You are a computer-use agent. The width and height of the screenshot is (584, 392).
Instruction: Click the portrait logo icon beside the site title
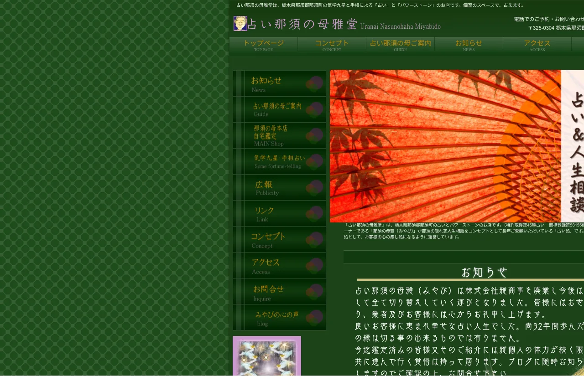click(240, 23)
